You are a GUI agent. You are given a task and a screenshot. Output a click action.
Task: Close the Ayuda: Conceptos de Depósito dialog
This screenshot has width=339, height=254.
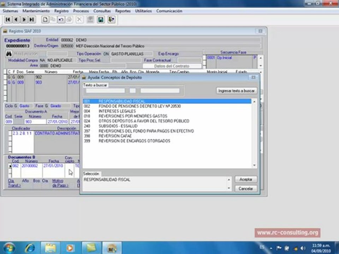point(253,77)
